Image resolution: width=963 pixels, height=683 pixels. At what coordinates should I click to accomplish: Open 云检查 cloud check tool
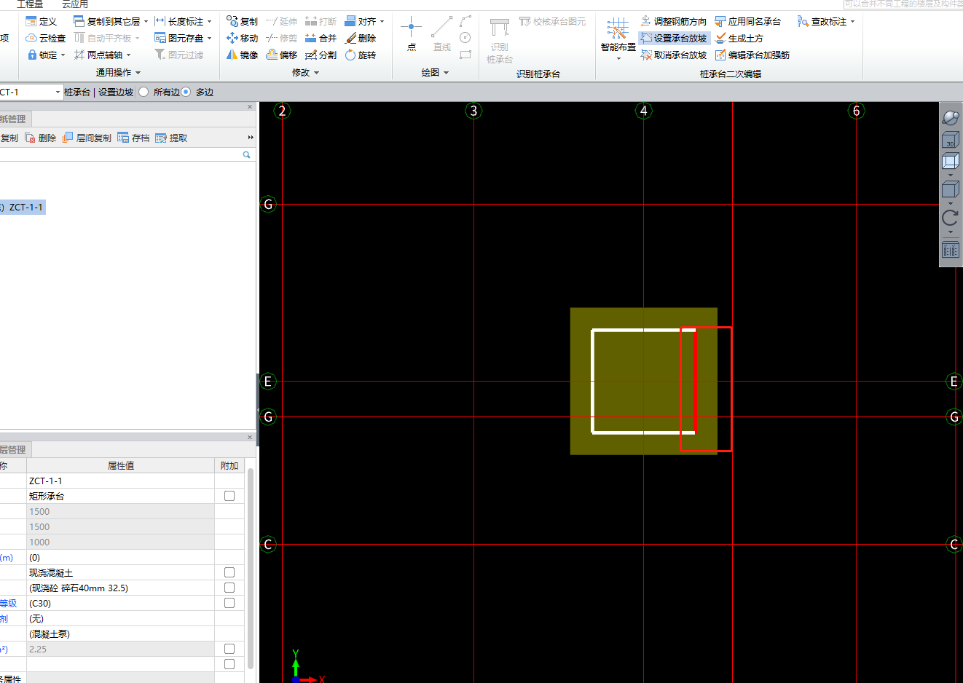pos(45,38)
